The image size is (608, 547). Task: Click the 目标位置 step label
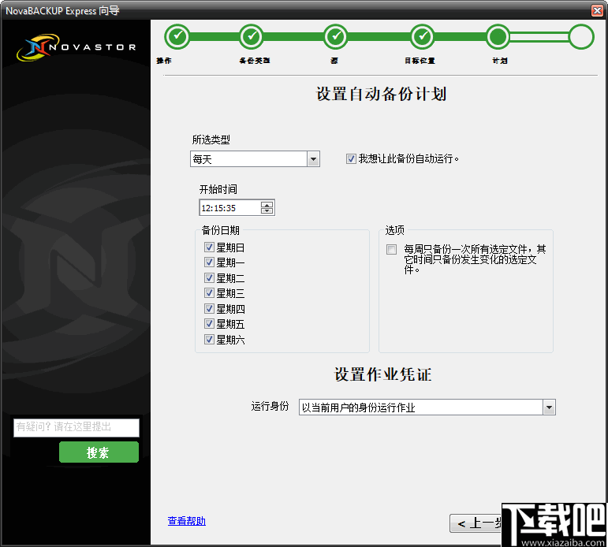(x=420, y=61)
